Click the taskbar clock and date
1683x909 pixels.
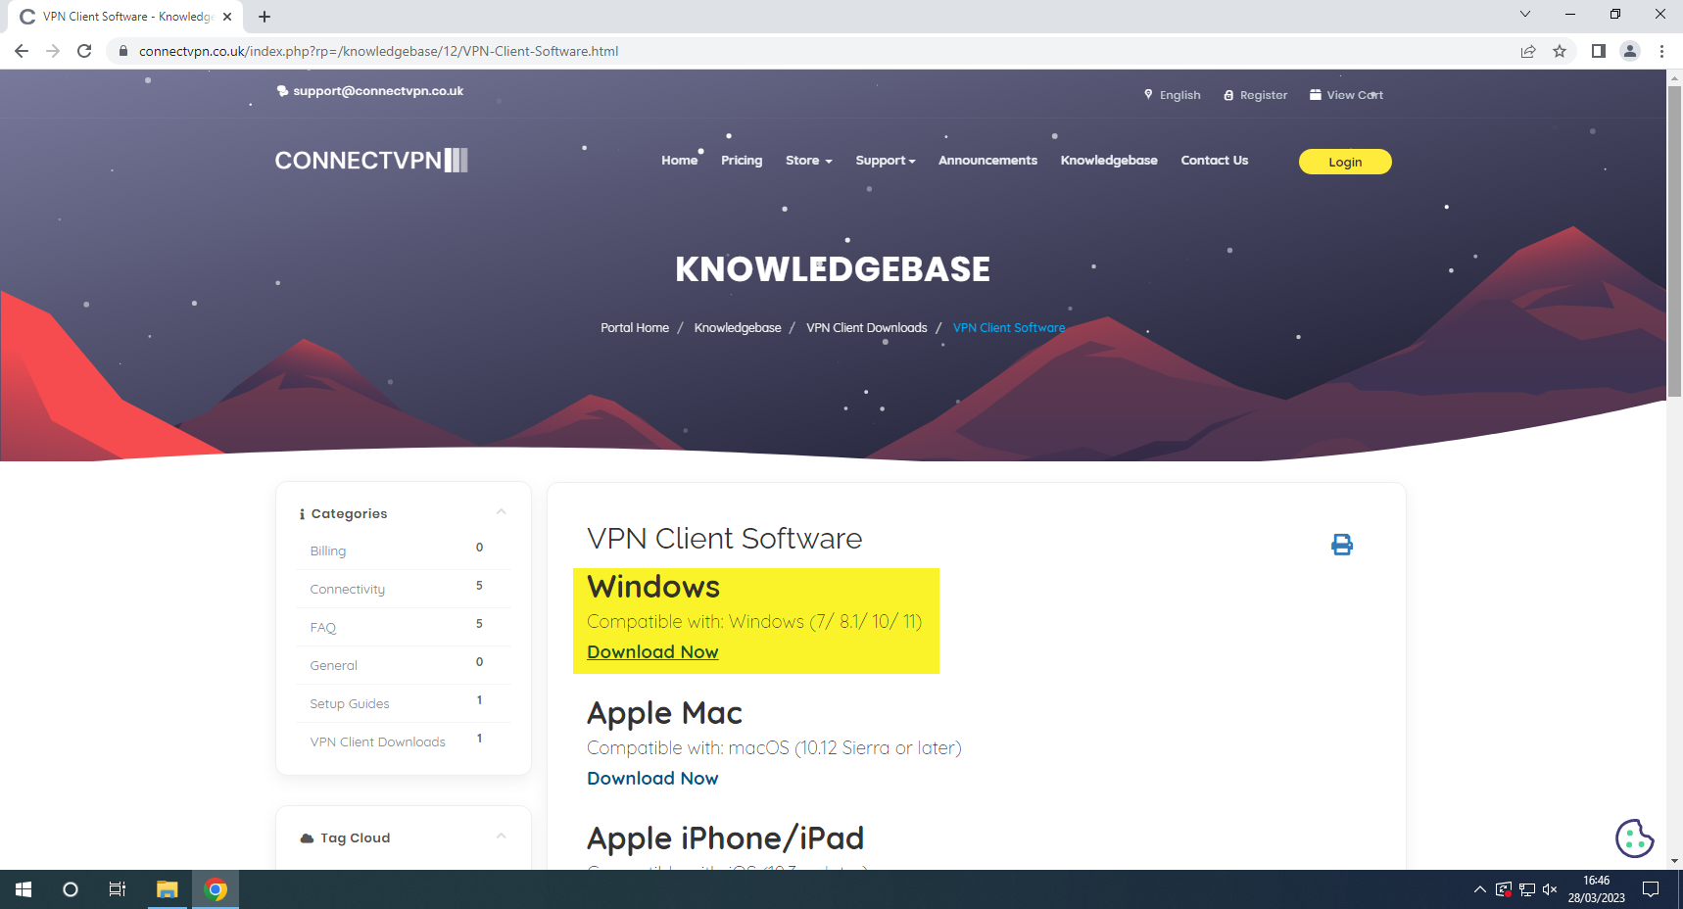coord(1596,889)
